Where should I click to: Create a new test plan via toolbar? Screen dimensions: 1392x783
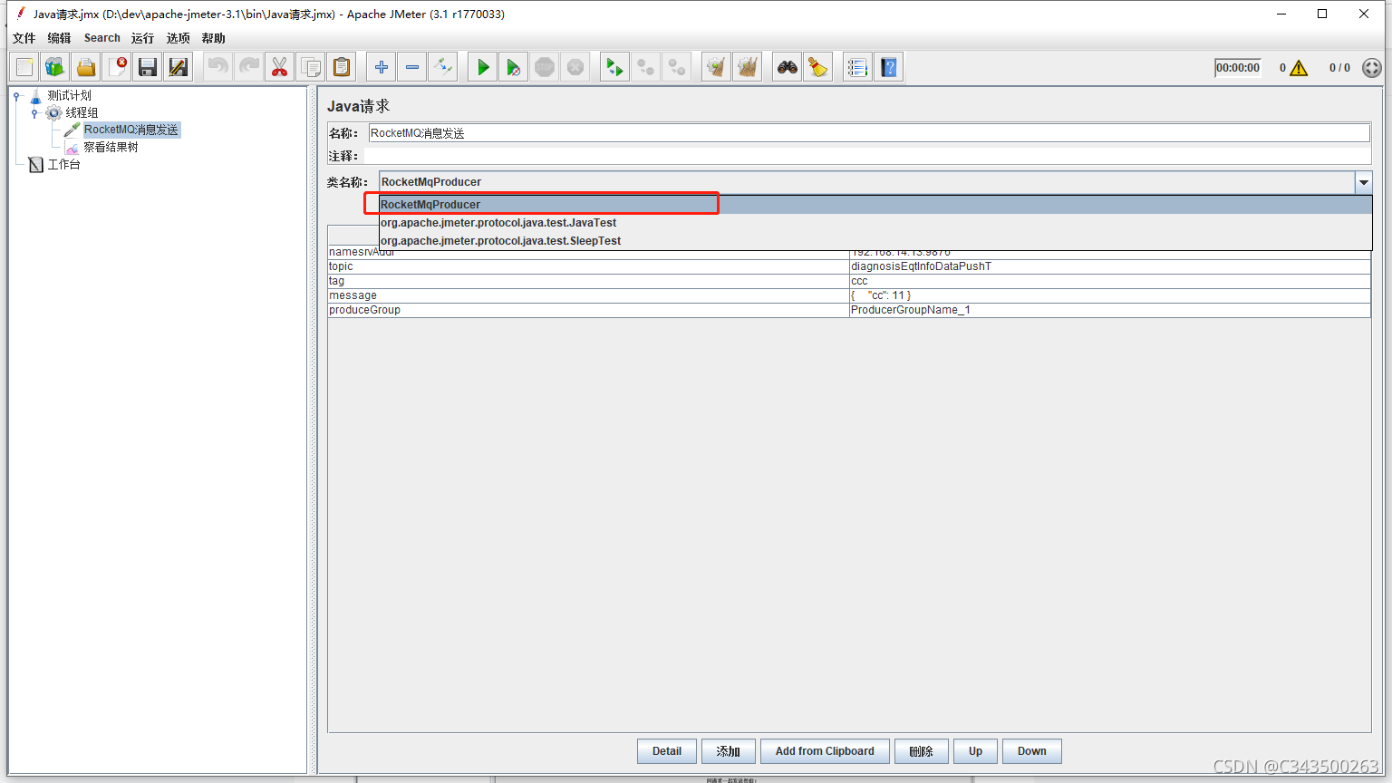[x=24, y=67]
